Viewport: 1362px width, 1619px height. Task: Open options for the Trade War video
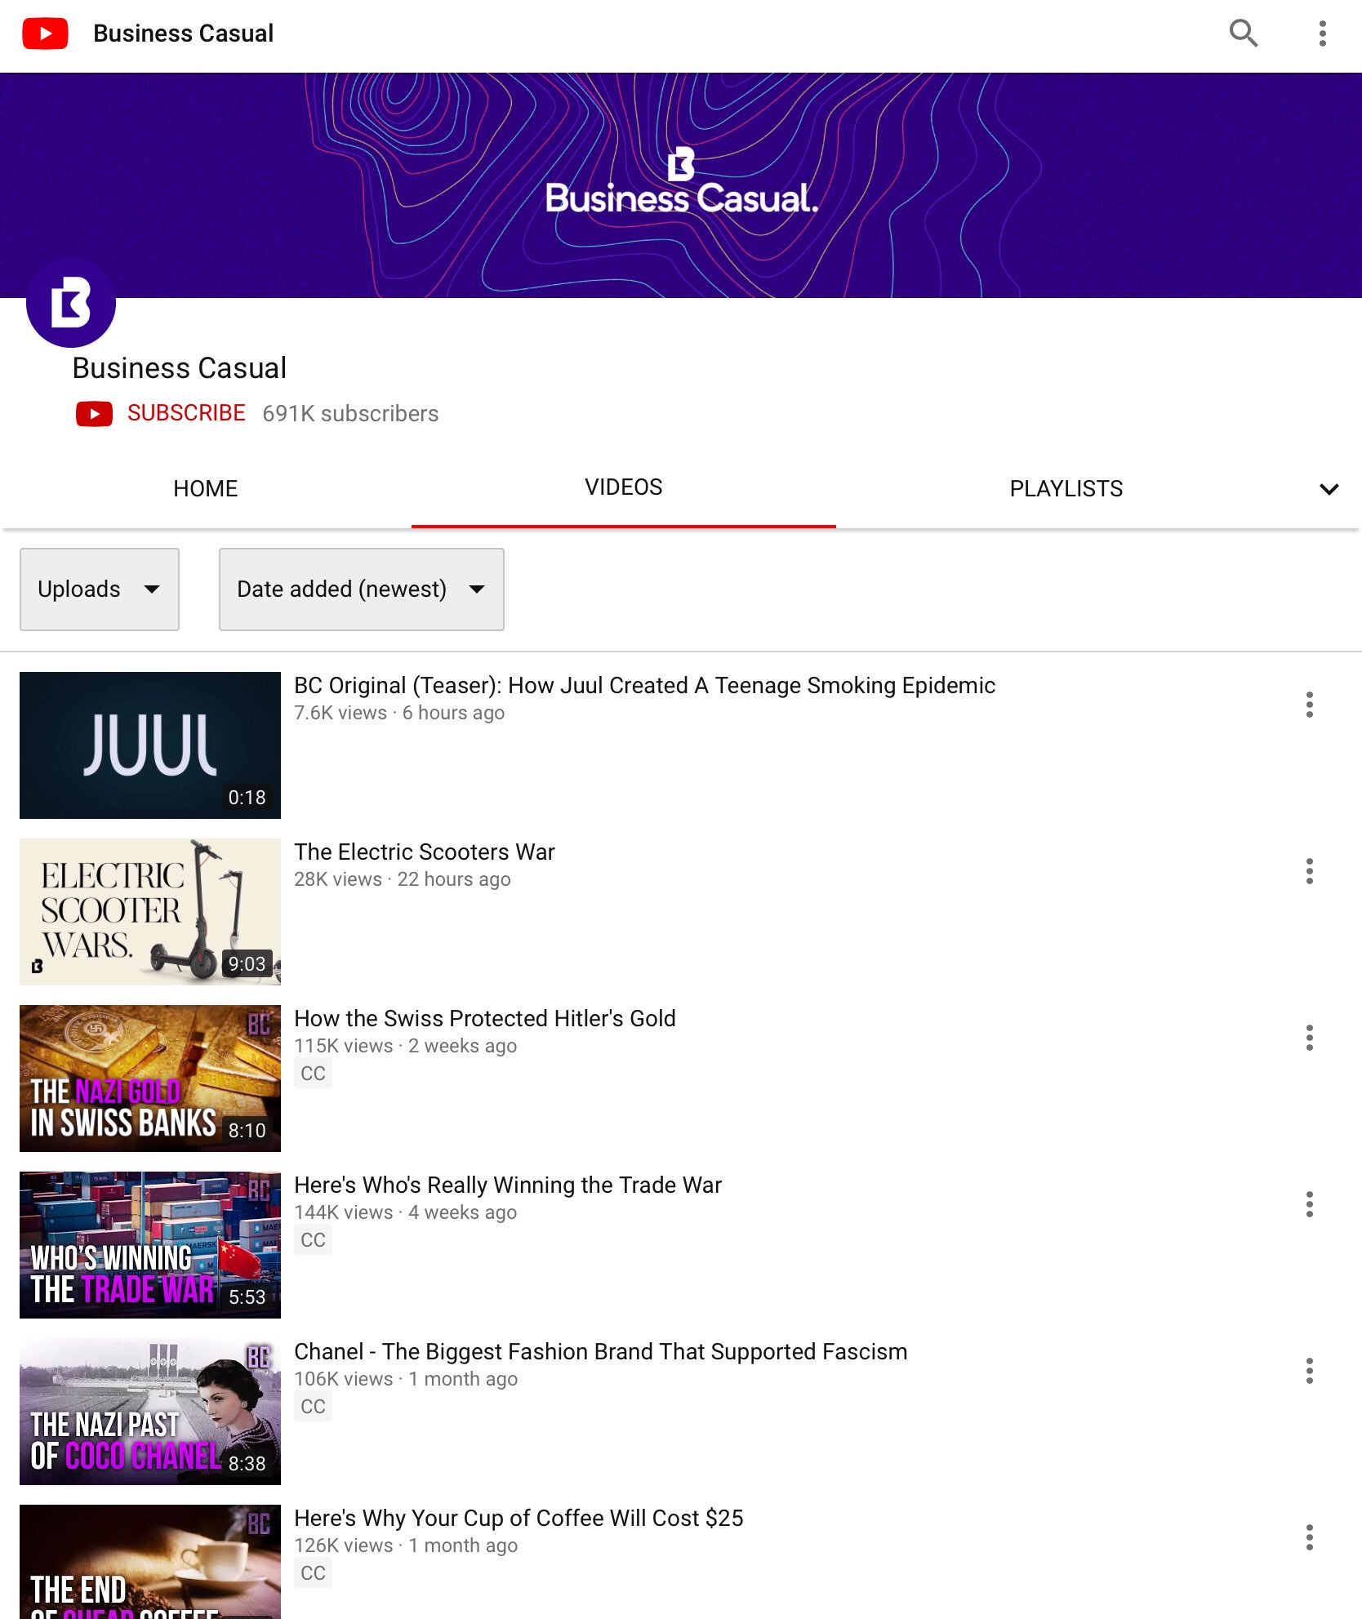tap(1309, 1204)
